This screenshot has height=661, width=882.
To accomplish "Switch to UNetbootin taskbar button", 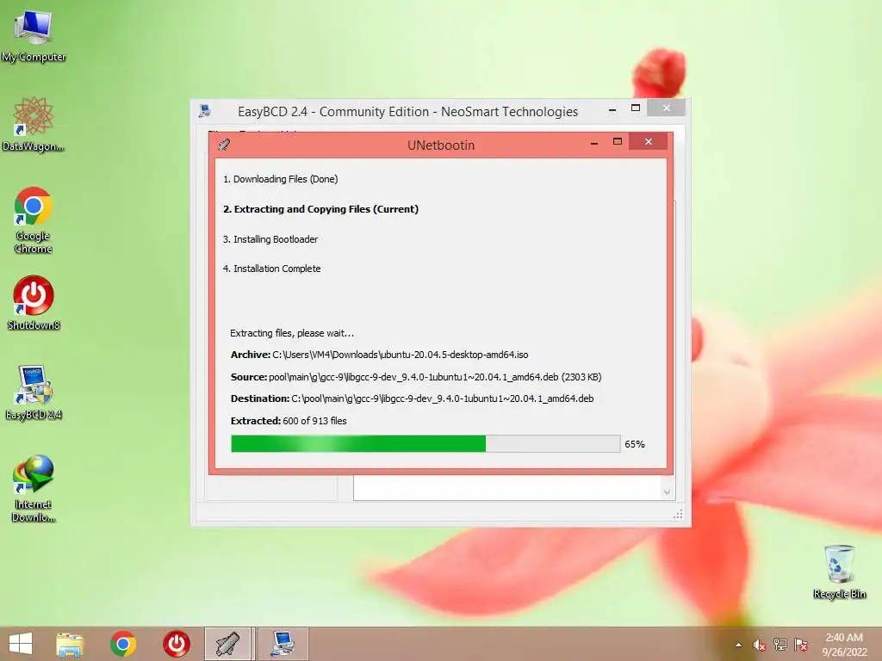I will (229, 644).
